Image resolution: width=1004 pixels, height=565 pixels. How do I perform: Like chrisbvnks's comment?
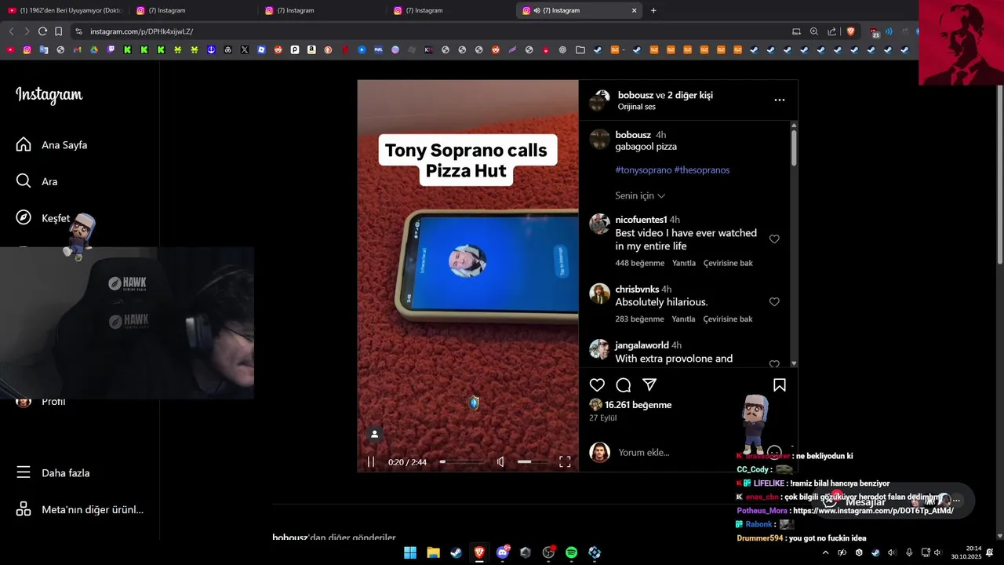coord(774,301)
